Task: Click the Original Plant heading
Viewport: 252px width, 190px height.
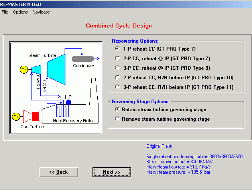Action: tap(159, 146)
